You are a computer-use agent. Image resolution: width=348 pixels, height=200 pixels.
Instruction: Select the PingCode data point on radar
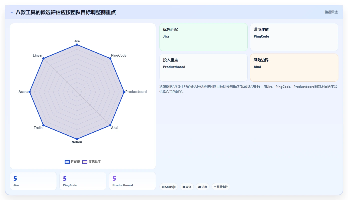pyautogui.click(x=110, y=58)
